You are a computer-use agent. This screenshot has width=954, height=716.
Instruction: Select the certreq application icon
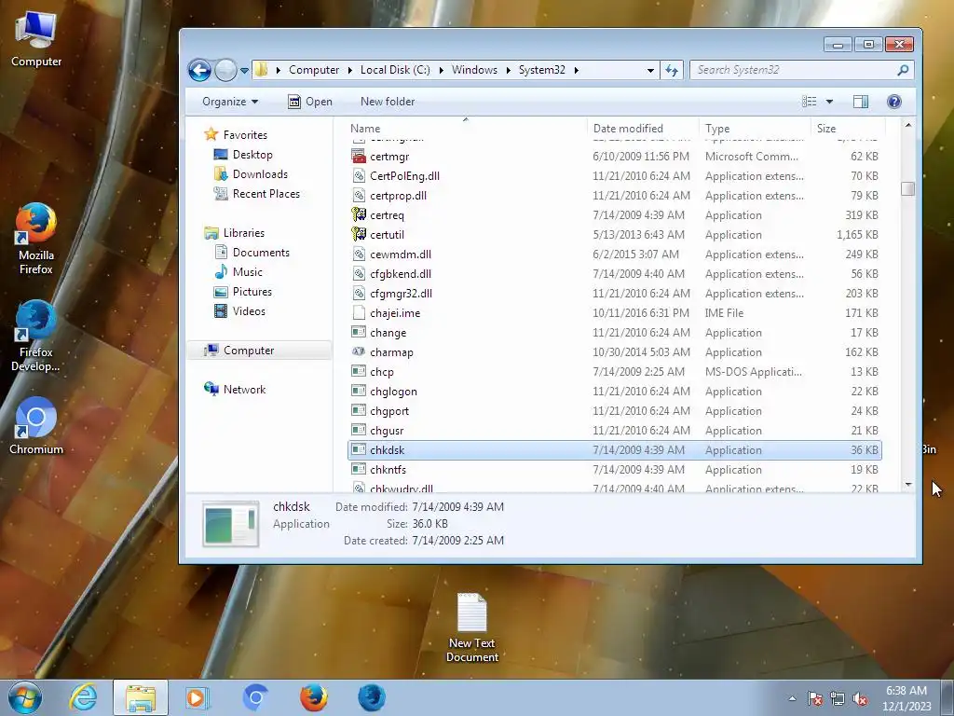(359, 215)
